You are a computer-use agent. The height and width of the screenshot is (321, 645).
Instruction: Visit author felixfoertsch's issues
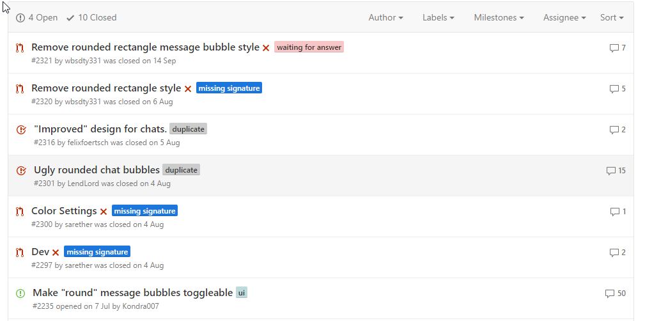click(x=88, y=143)
